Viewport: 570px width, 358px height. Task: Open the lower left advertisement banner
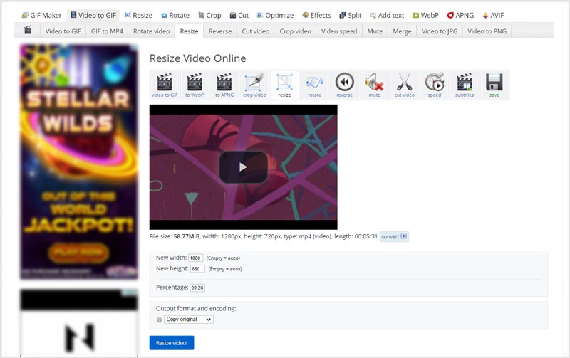pyautogui.click(x=79, y=322)
